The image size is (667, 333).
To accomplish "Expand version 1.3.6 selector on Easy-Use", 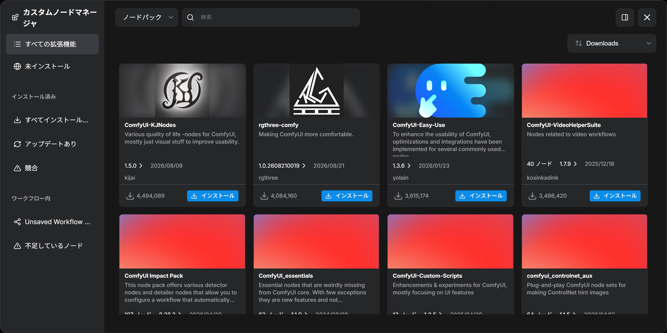I will pyautogui.click(x=401, y=166).
